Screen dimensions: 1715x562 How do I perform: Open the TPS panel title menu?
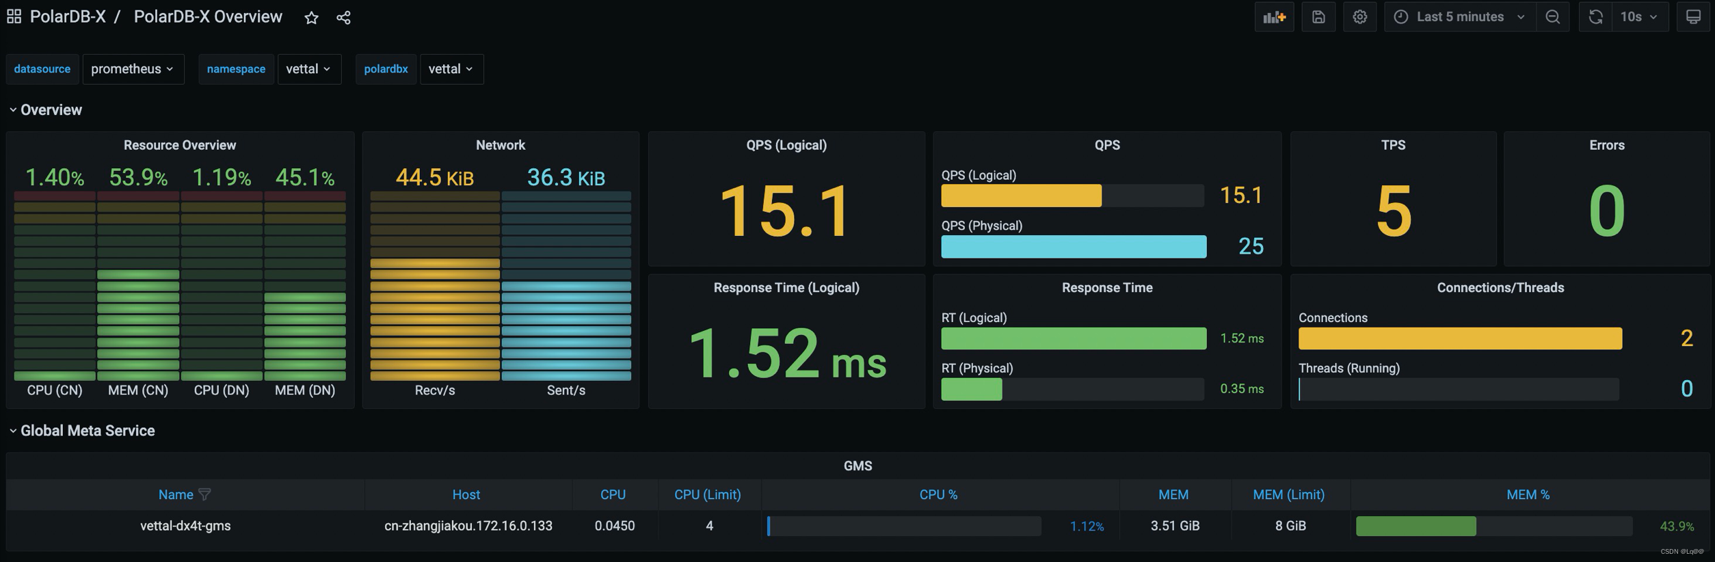(x=1393, y=145)
